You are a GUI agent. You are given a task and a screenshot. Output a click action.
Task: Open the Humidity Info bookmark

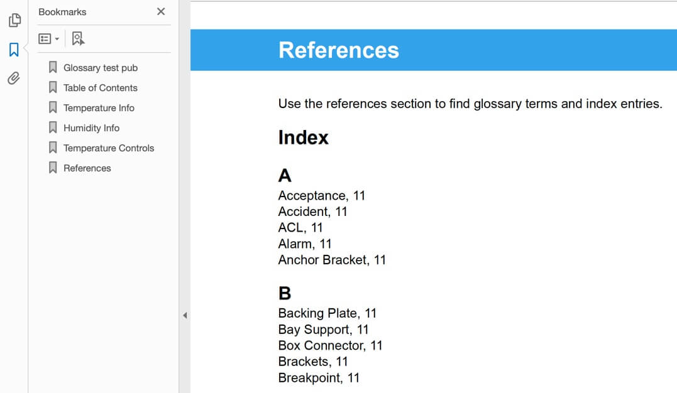tap(91, 127)
